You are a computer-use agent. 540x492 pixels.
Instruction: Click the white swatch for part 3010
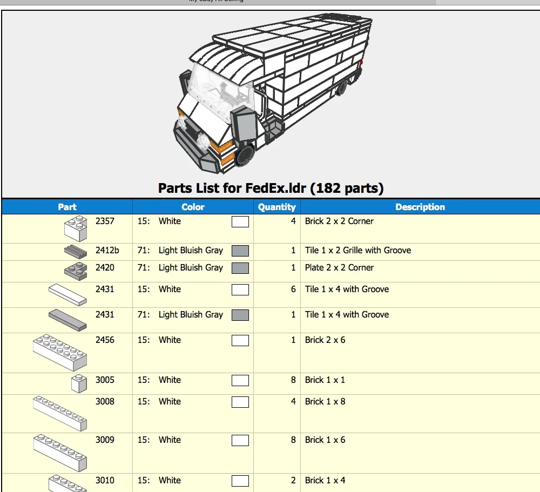click(x=240, y=481)
